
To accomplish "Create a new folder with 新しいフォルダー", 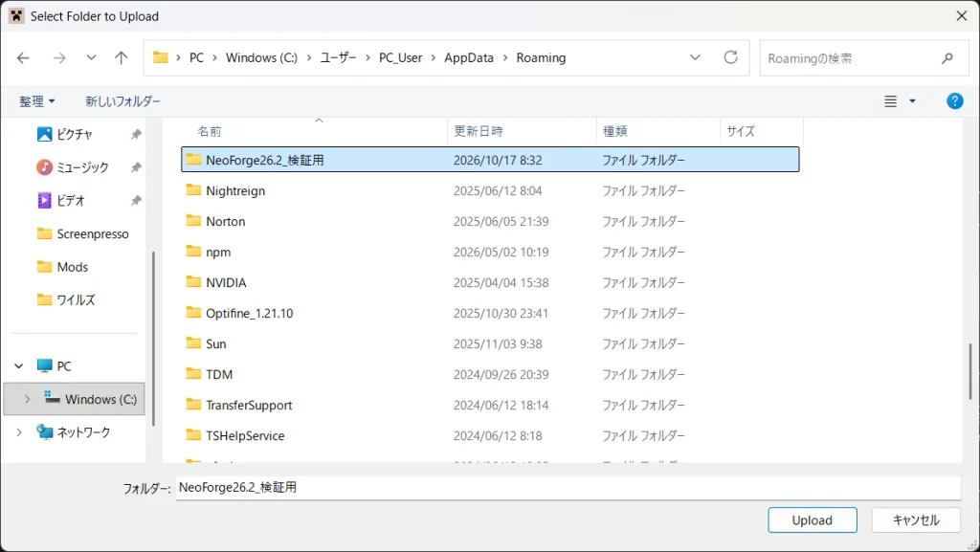I will point(123,101).
